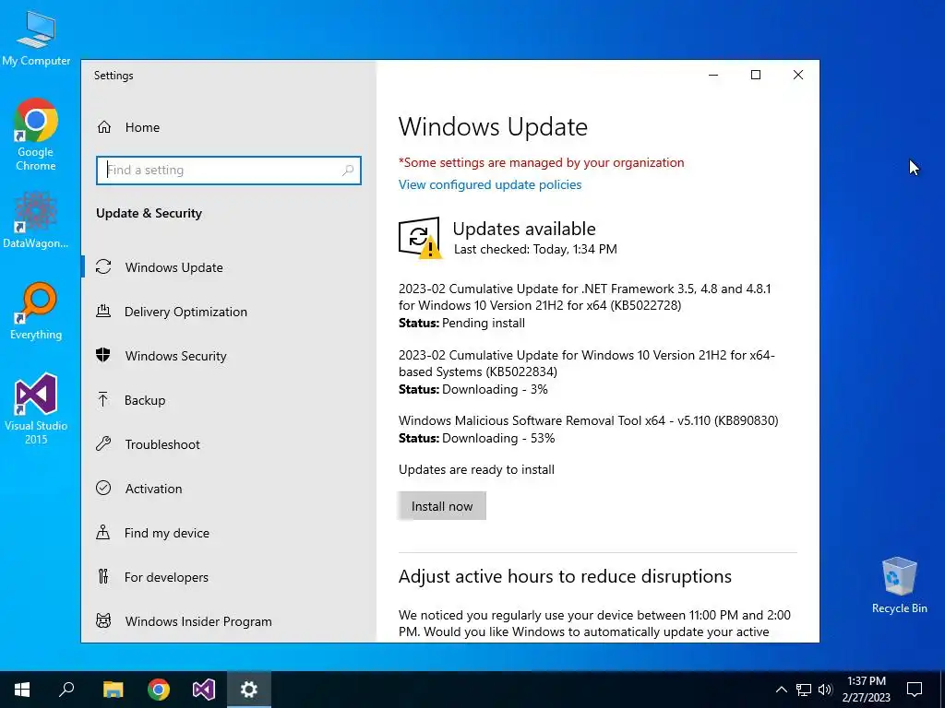
Task: Click the Windows Update refresh arrows icon
Action: click(103, 266)
